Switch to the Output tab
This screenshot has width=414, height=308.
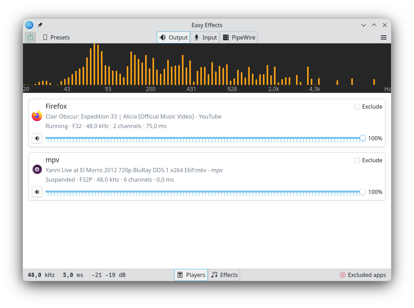pyautogui.click(x=173, y=37)
